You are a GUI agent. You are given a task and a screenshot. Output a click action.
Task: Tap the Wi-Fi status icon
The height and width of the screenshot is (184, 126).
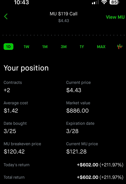pos(104,2)
